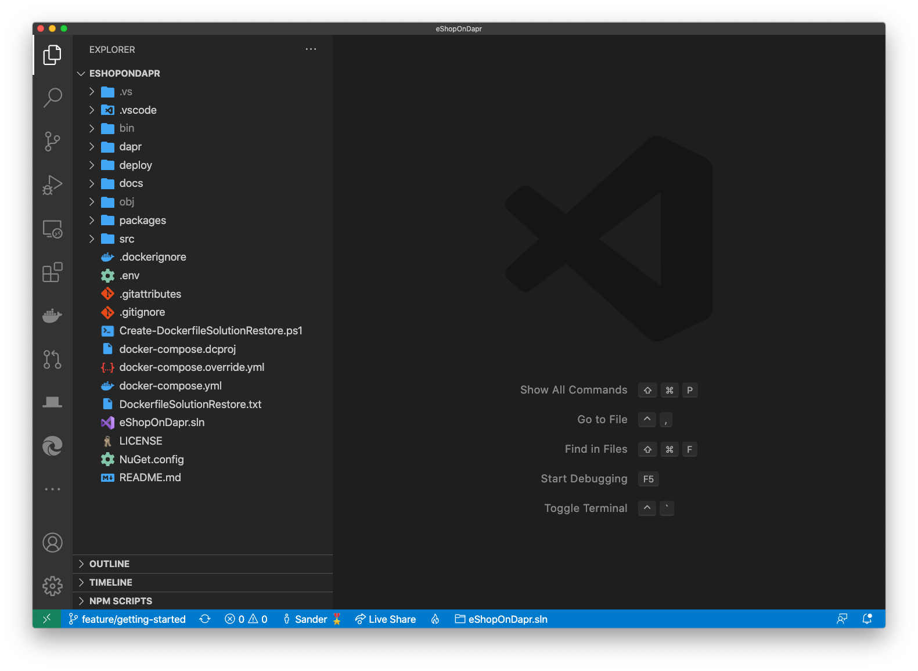Open the .gitattributes file
The image size is (918, 671).
coord(203,294)
